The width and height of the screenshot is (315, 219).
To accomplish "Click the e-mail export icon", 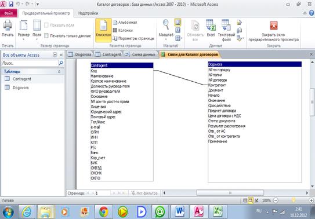I will (239, 31).
